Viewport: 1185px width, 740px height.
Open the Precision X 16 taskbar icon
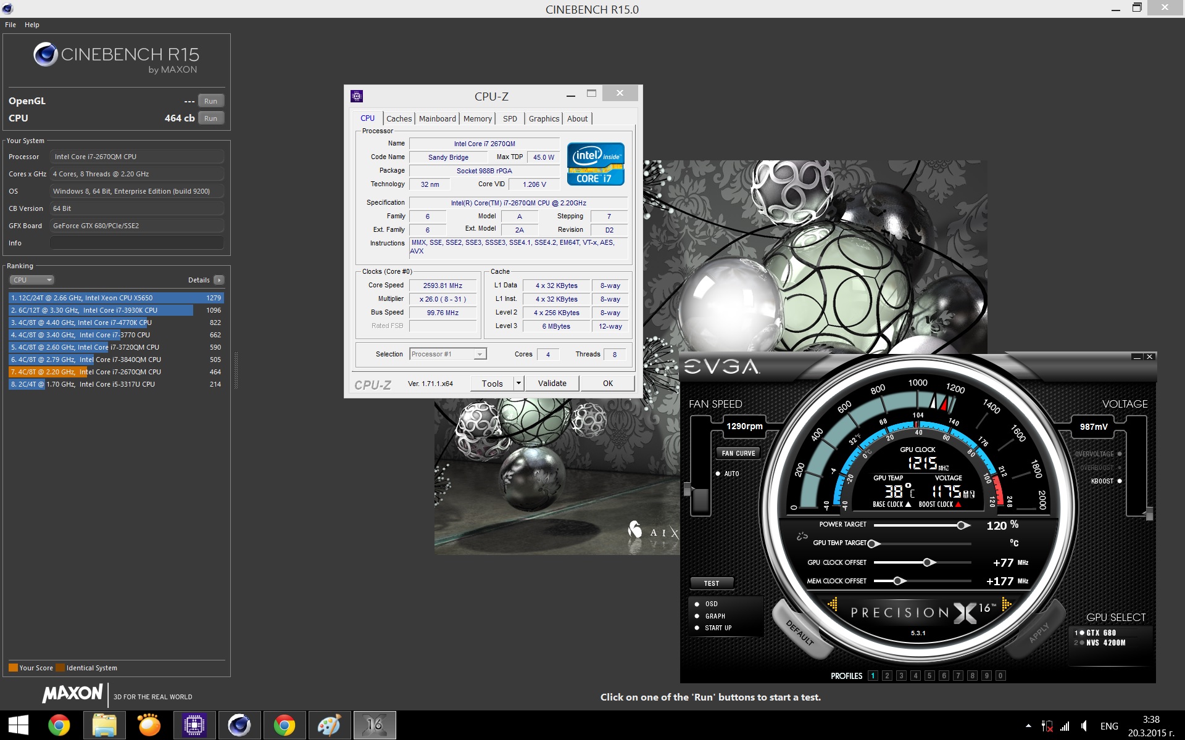[375, 725]
